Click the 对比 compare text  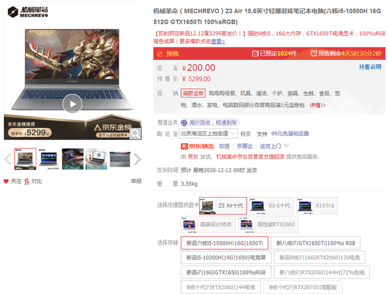point(36,181)
